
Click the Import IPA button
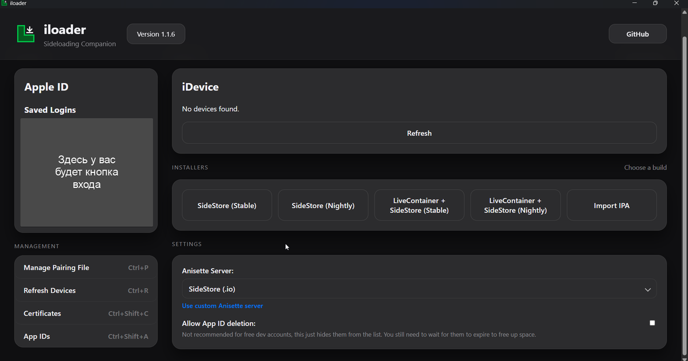pyautogui.click(x=612, y=205)
